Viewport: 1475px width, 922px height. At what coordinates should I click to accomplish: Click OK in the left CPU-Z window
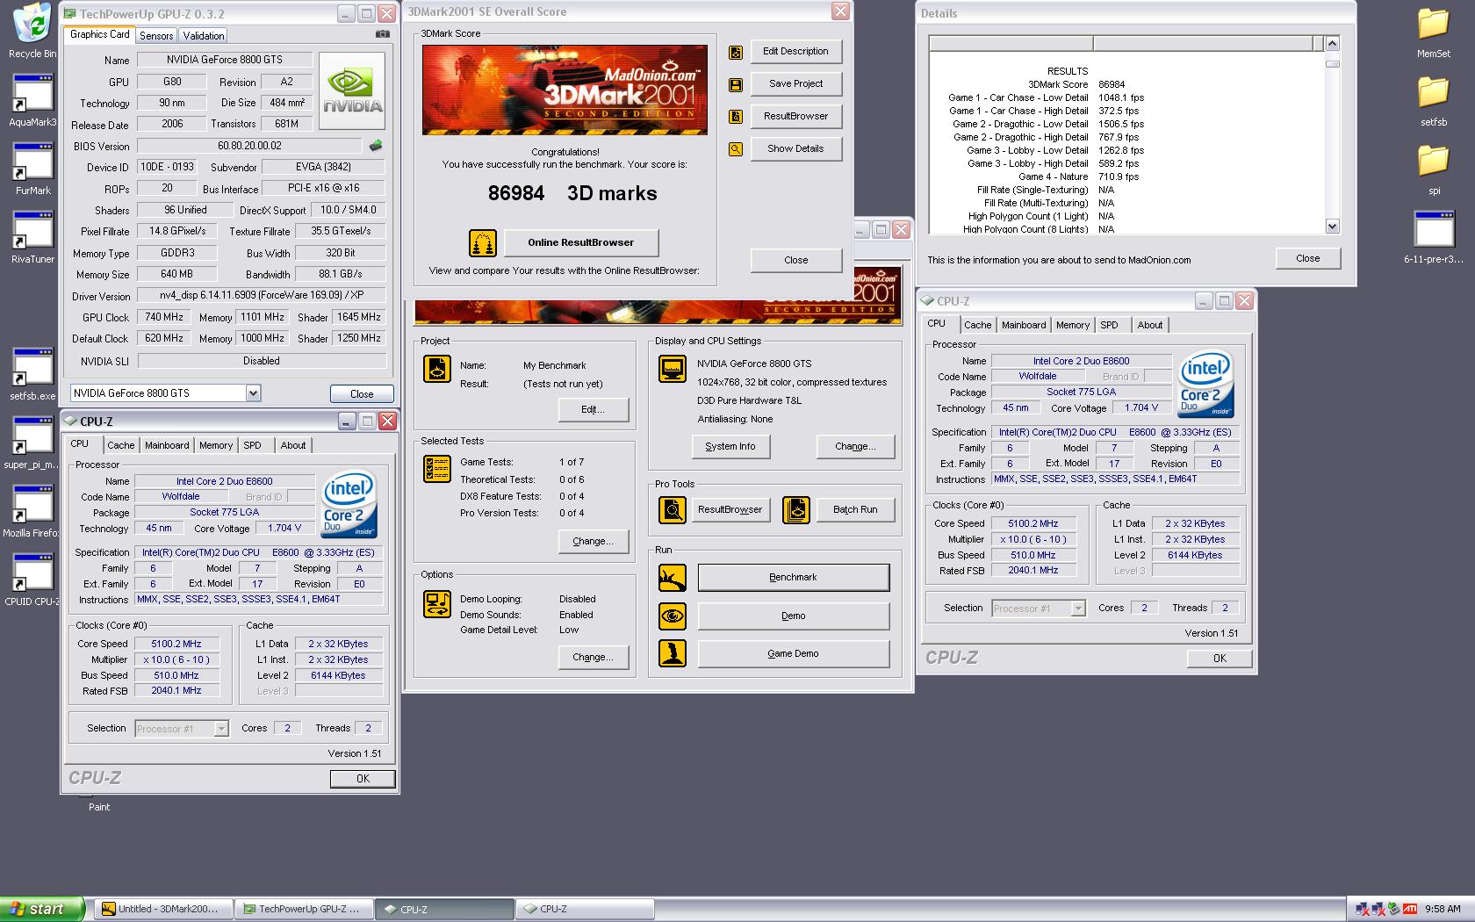tap(363, 779)
